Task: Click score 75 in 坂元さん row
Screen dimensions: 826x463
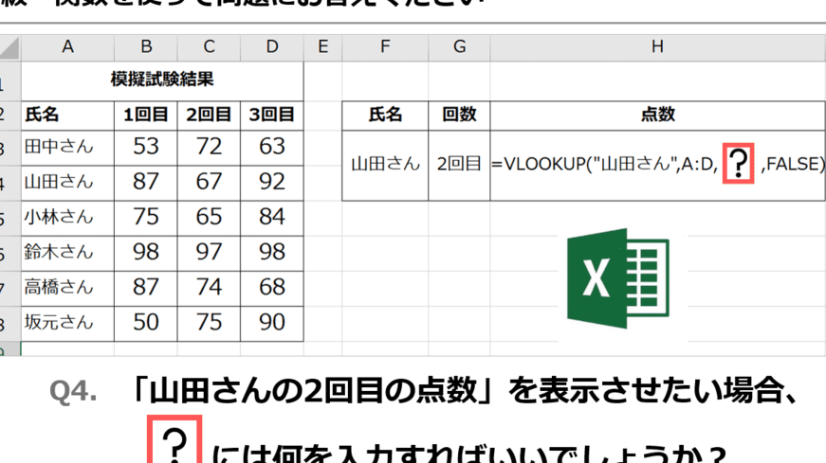Action: 209,324
